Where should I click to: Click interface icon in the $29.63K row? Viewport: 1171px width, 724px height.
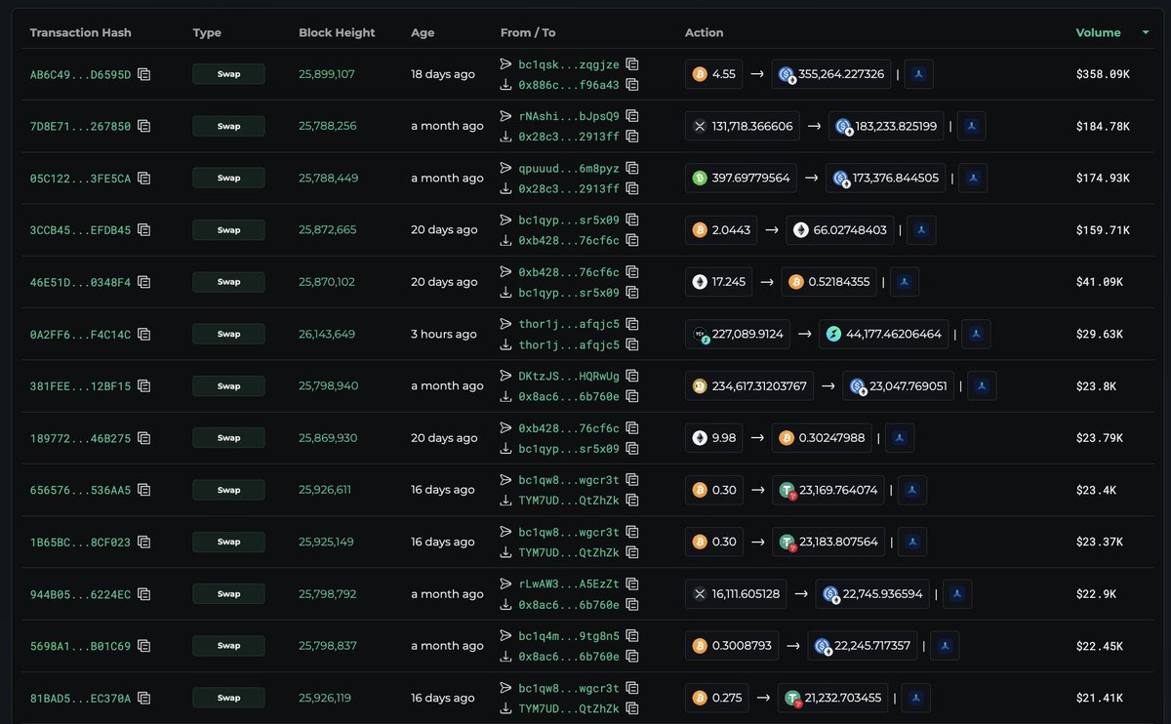tap(977, 334)
